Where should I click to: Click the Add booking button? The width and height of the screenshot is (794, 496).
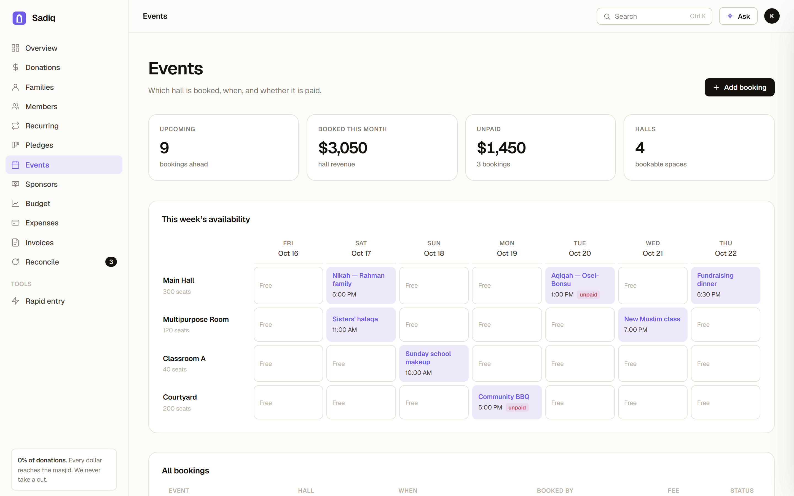coord(739,87)
